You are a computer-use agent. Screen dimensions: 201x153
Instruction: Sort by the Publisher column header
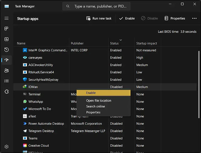[x=77, y=43]
